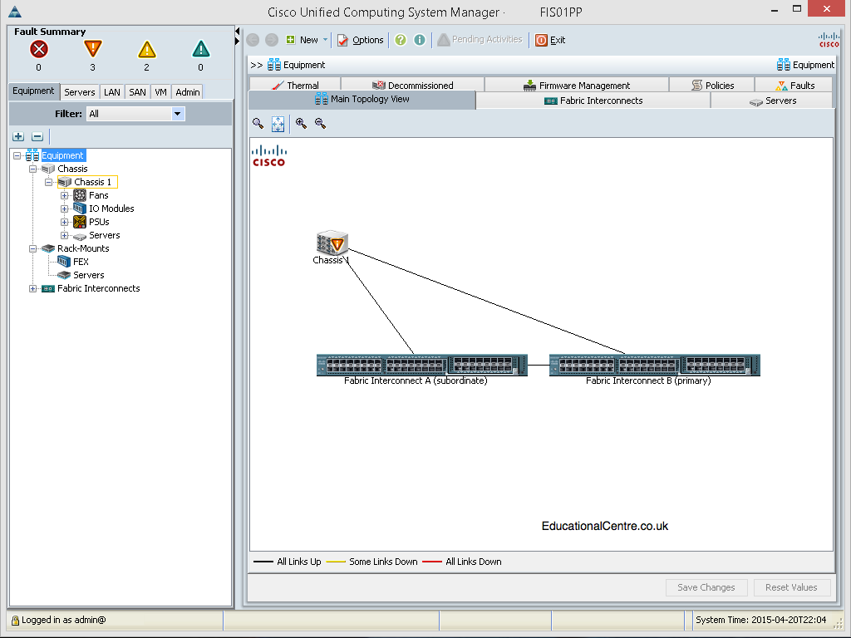Image resolution: width=851 pixels, height=638 pixels.
Task: Click the warning faults teal triangle icon
Action: [201, 49]
